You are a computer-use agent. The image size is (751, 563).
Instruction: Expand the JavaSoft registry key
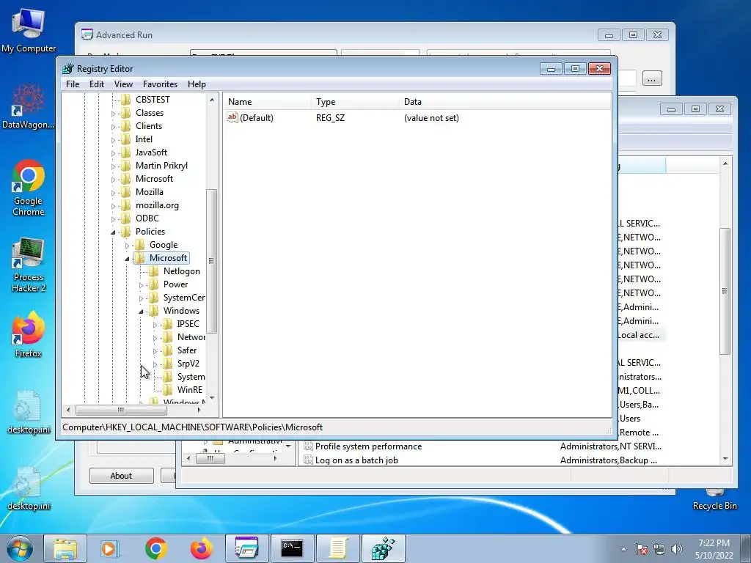tap(113, 153)
